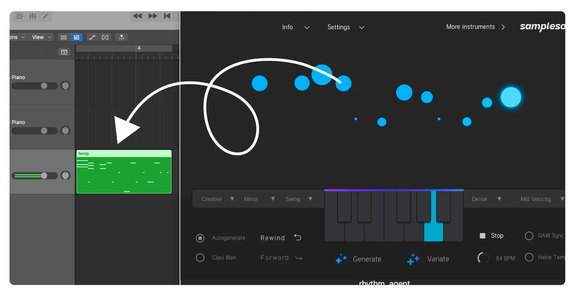Open the Creative style dropdown

[x=218, y=199]
